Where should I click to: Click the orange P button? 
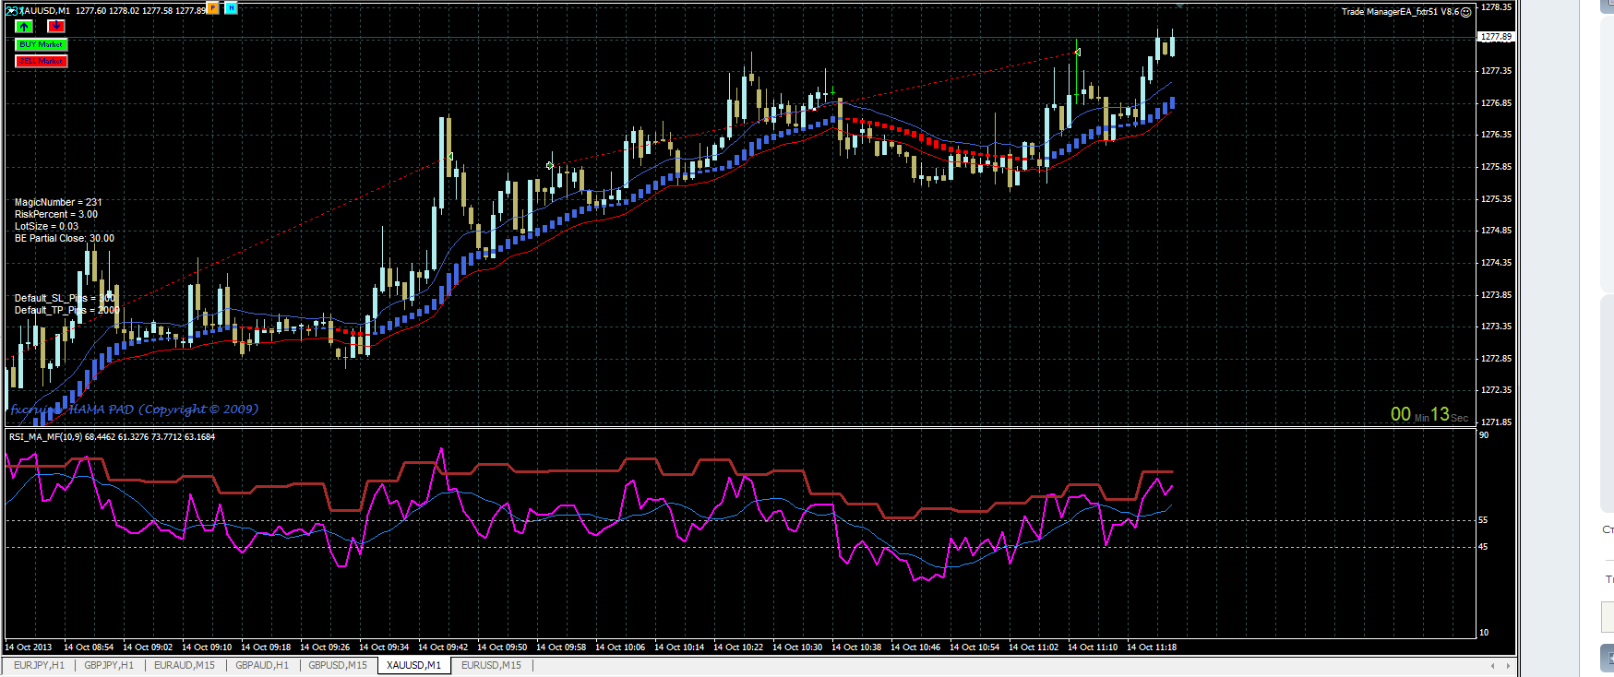pos(213,8)
